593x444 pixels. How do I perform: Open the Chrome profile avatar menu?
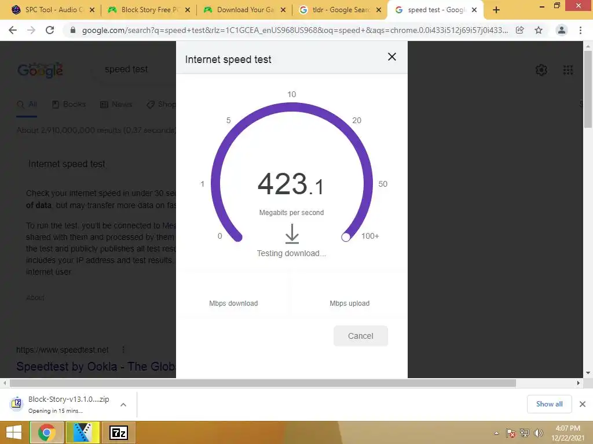tap(562, 30)
